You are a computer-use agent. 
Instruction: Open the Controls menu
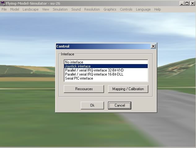point(126,9)
